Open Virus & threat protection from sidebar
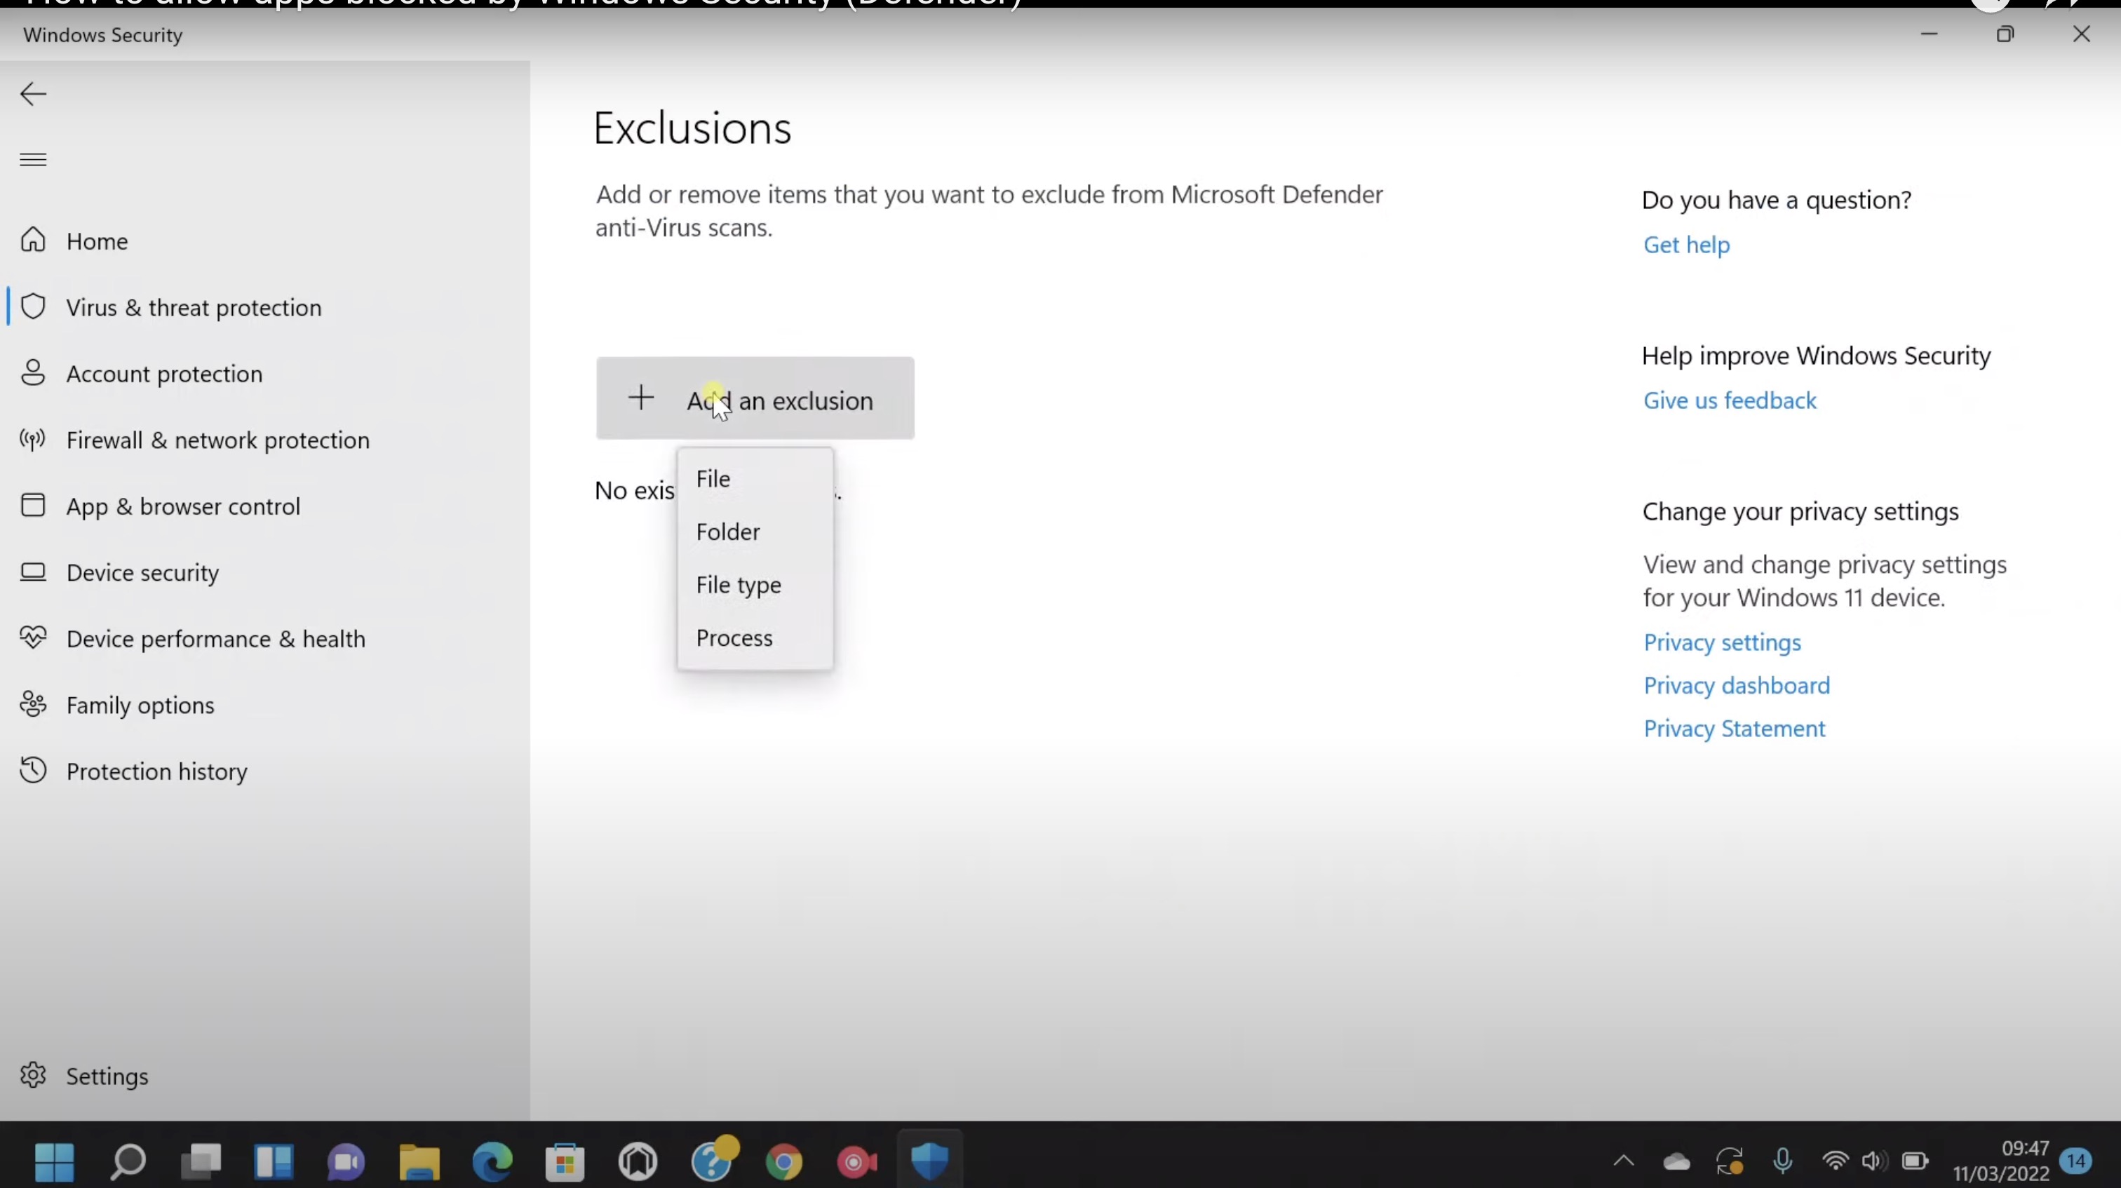This screenshot has height=1188, width=2121. click(x=194, y=307)
